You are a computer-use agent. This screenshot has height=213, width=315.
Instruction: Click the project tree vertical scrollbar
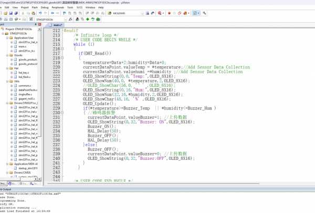click(39, 83)
